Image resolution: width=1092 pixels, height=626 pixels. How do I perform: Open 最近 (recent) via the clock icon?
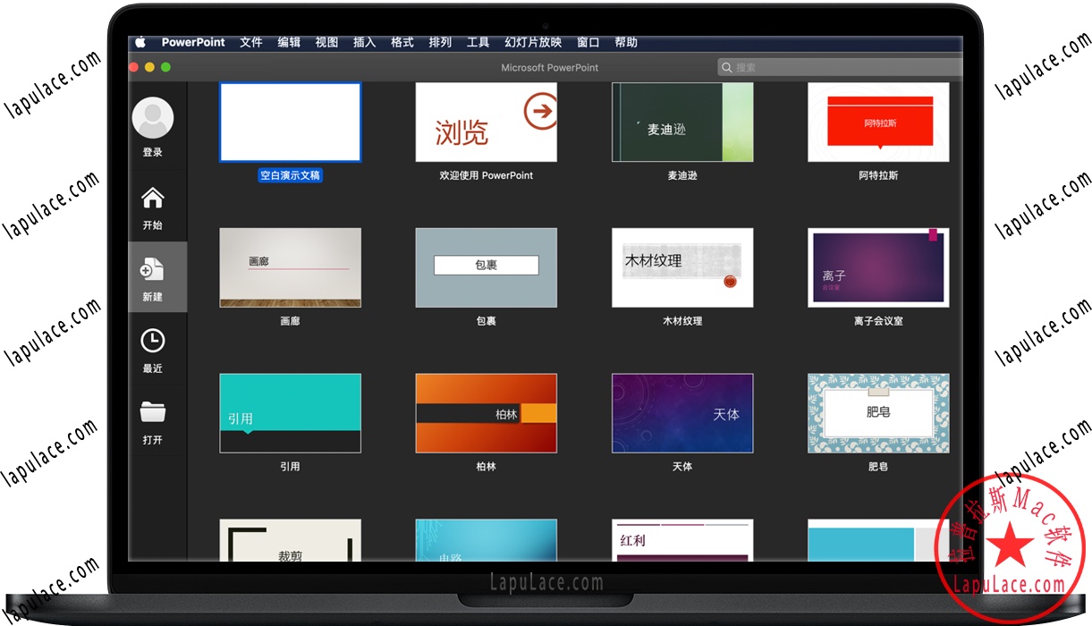(153, 341)
